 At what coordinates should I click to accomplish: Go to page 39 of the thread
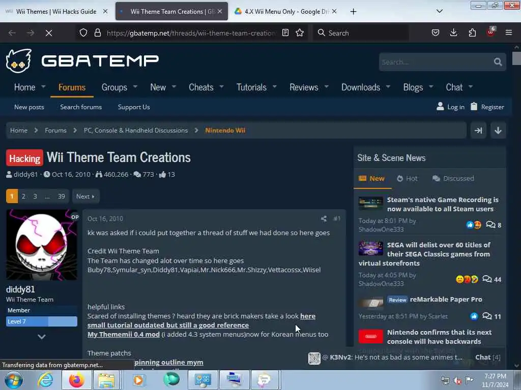(x=62, y=197)
